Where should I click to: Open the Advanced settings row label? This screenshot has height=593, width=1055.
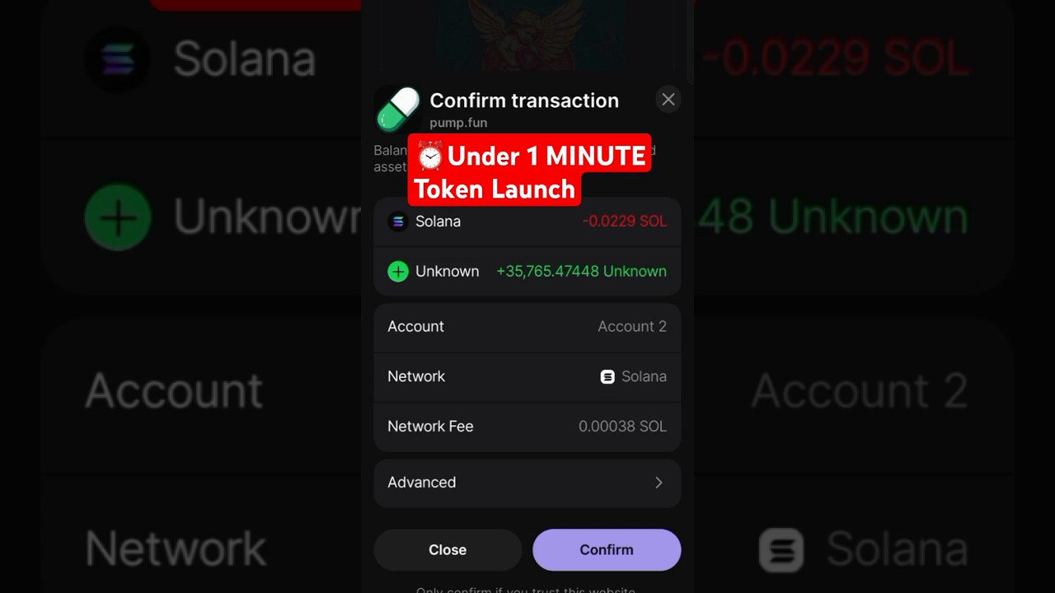pos(422,483)
